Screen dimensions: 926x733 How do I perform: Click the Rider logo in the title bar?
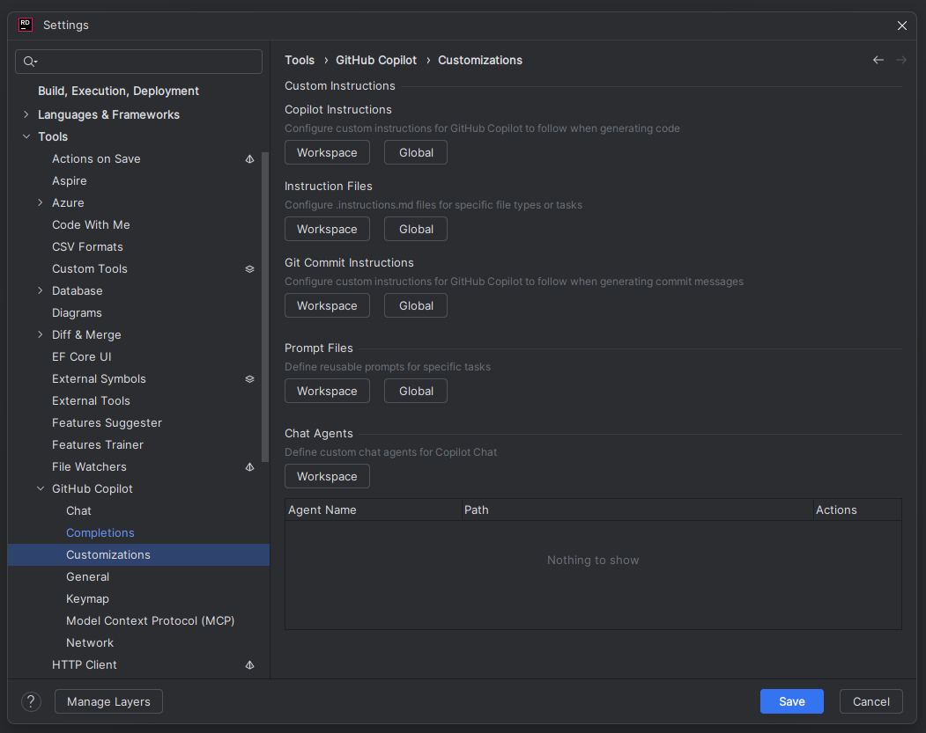tap(25, 25)
